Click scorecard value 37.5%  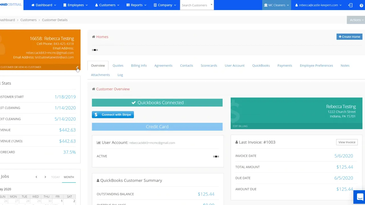coord(69,152)
